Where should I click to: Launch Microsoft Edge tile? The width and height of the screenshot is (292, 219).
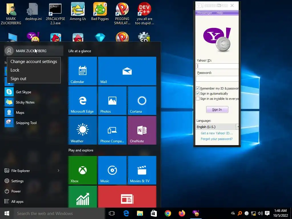(83, 101)
